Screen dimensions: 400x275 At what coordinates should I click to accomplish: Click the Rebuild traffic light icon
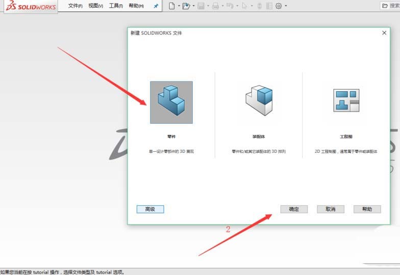click(x=260, y=6)
